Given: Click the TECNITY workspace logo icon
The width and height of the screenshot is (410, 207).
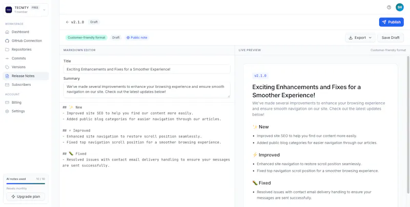Looking at the screenshot, I should click(9, 10).
